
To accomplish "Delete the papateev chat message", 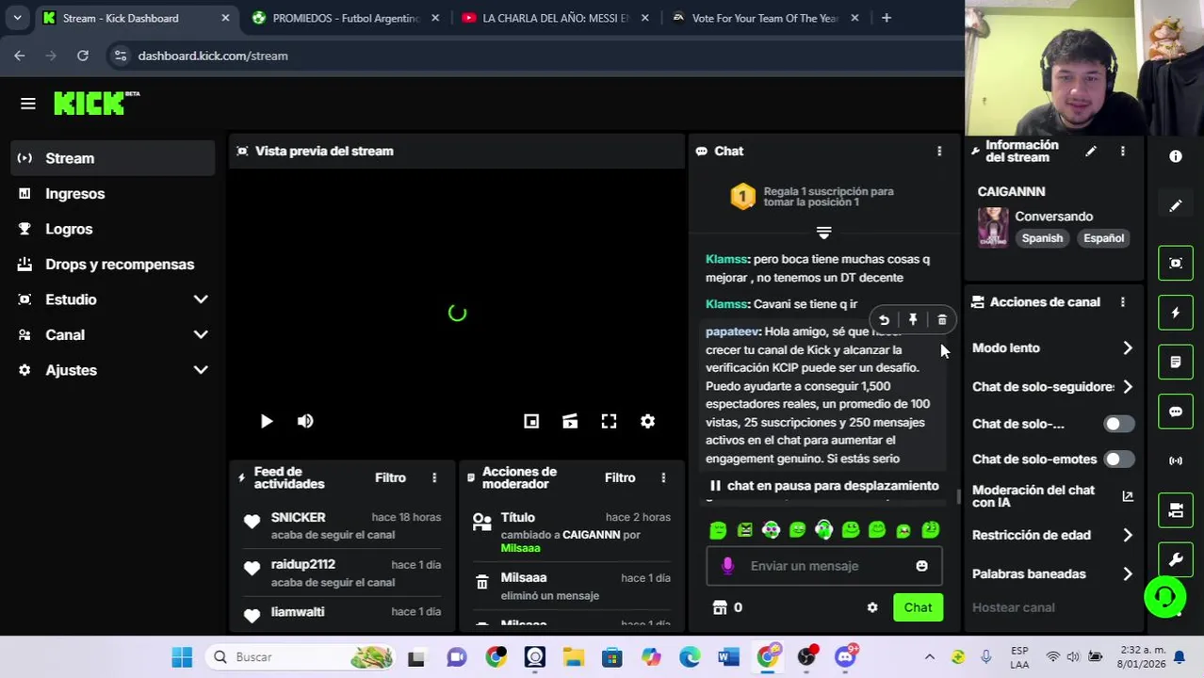I will point(942,320).
